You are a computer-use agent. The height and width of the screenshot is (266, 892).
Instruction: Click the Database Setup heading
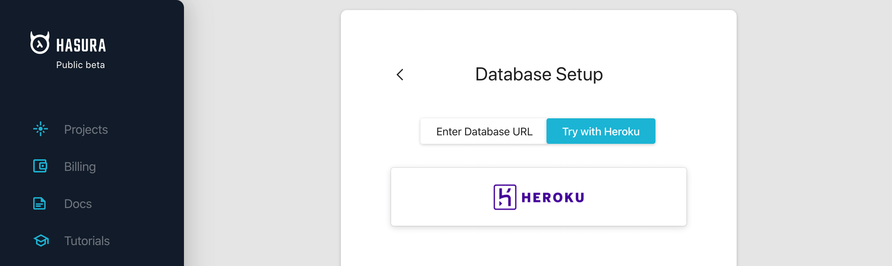(539, 74)
